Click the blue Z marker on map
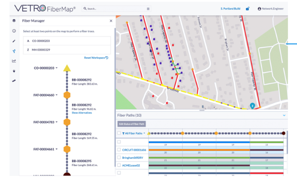This screenshot has height=183, width=297. [252, 106]
